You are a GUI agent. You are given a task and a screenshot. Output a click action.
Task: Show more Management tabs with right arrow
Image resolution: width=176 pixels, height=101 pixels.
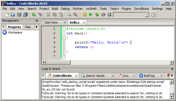coord(36,27)
